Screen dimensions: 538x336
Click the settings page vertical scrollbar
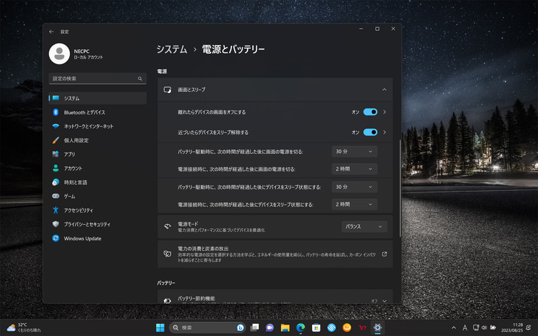[x=400, y=189]
